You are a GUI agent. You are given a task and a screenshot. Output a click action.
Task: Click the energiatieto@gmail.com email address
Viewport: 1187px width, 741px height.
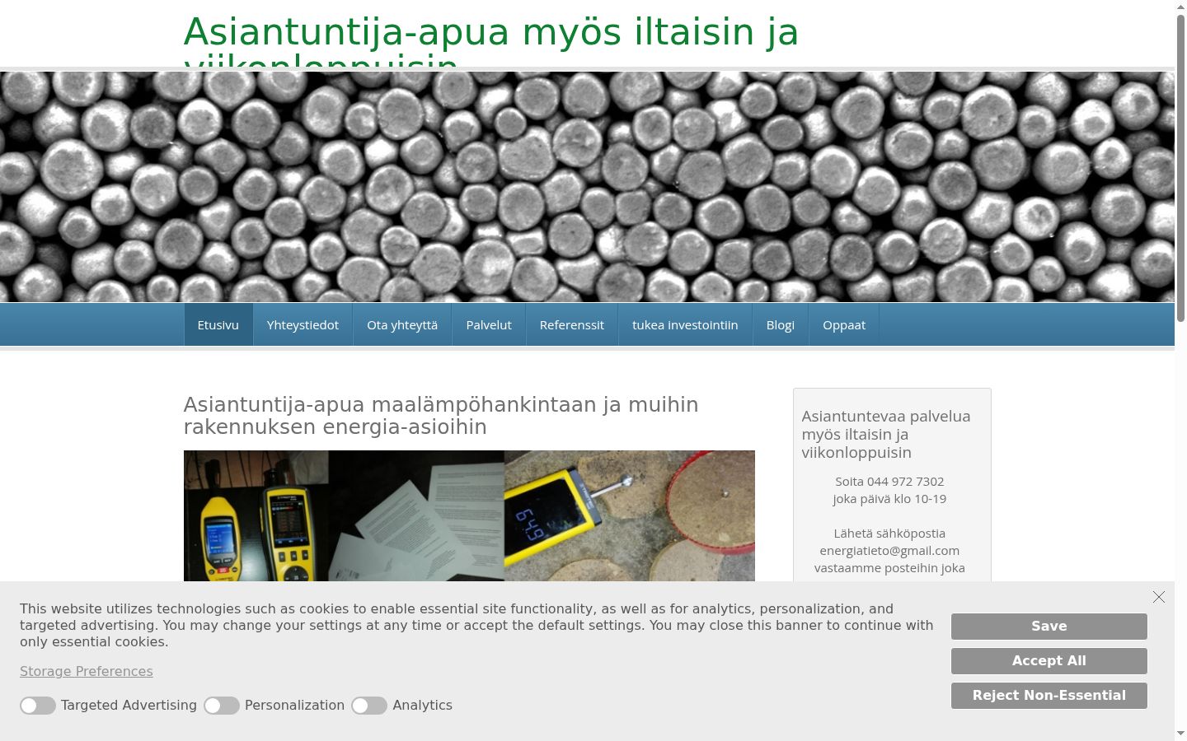(889, 551)
